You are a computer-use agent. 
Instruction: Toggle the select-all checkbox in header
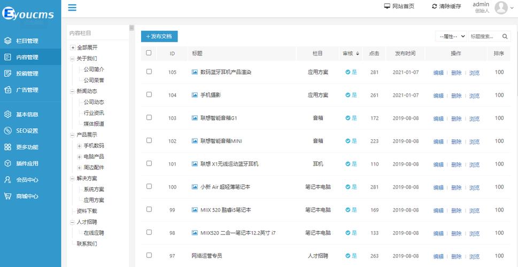click(x=149, y=53)
